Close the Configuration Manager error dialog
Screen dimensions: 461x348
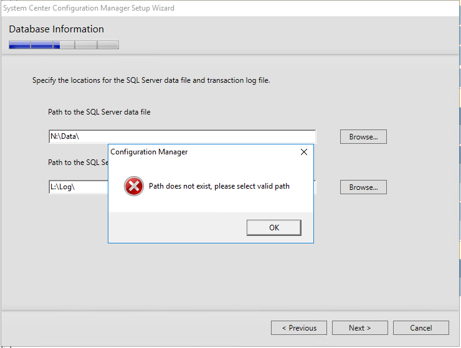coord(304,152)
